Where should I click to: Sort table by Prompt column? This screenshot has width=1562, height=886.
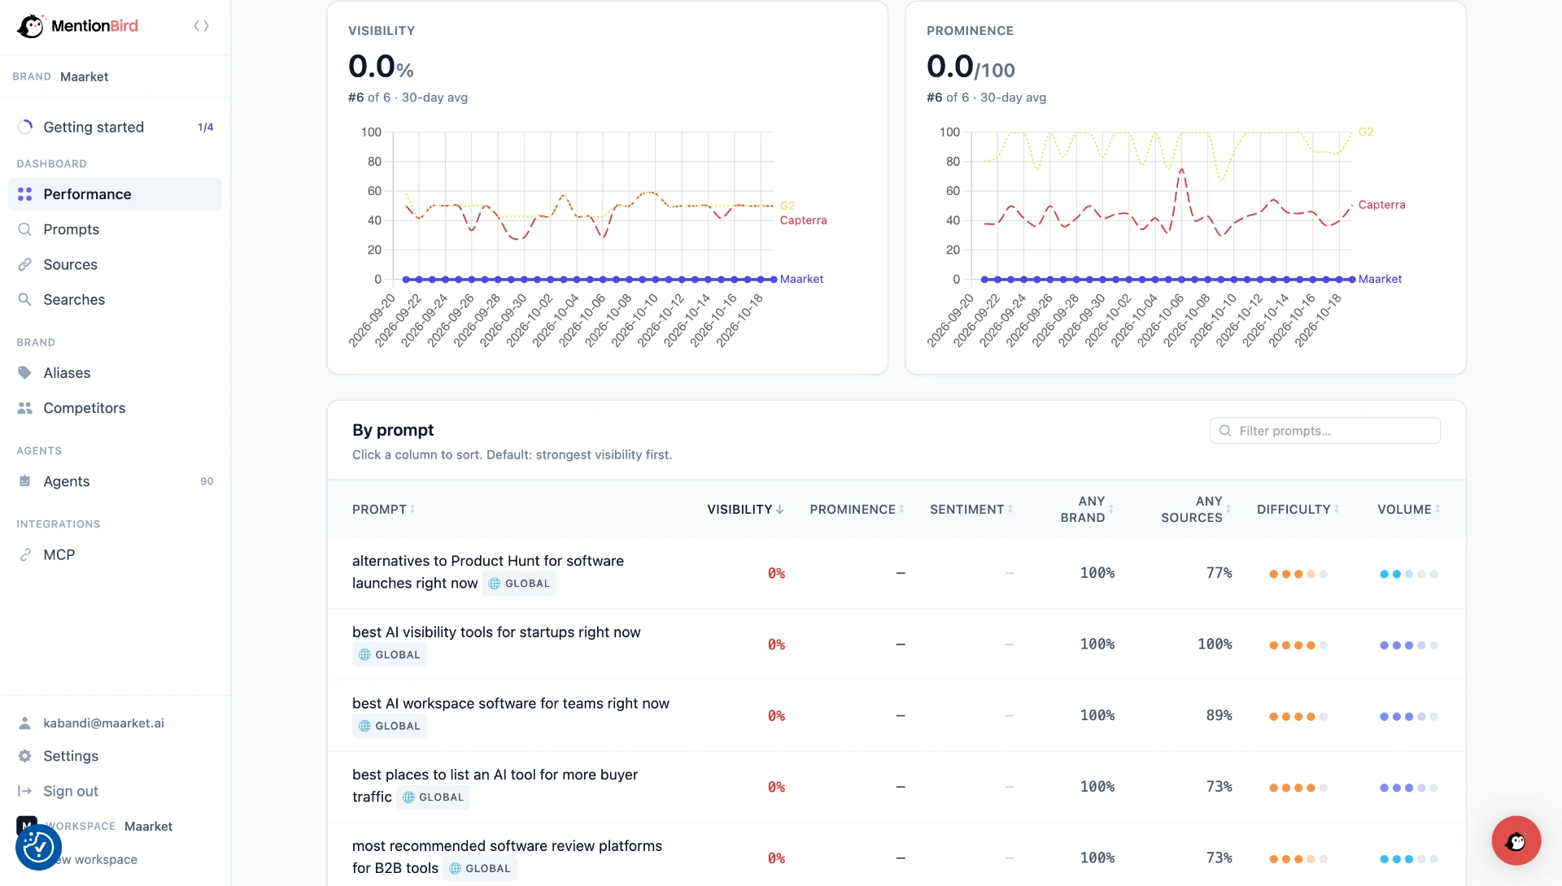[x=384, y=510]
